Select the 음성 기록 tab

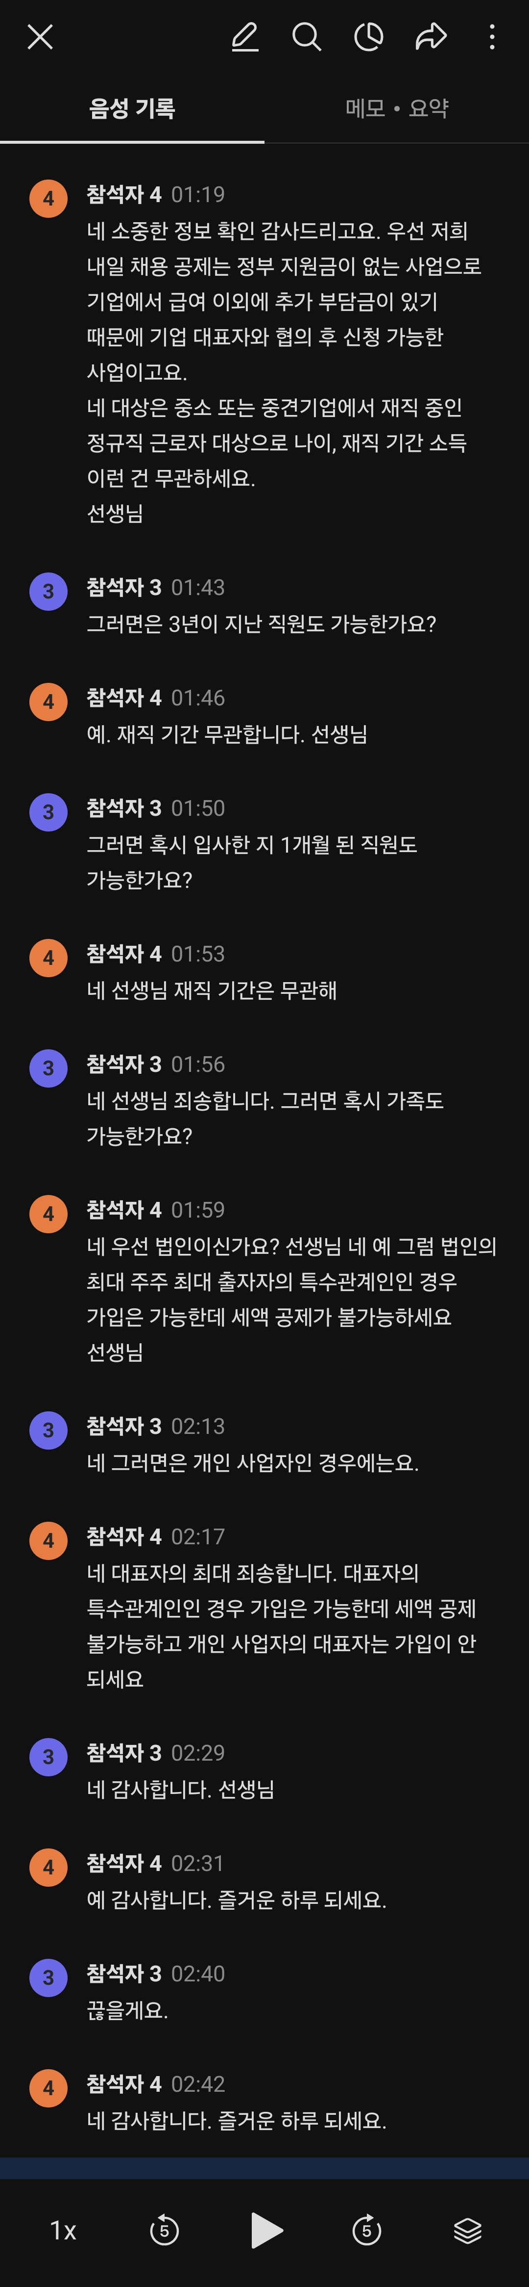132,108
